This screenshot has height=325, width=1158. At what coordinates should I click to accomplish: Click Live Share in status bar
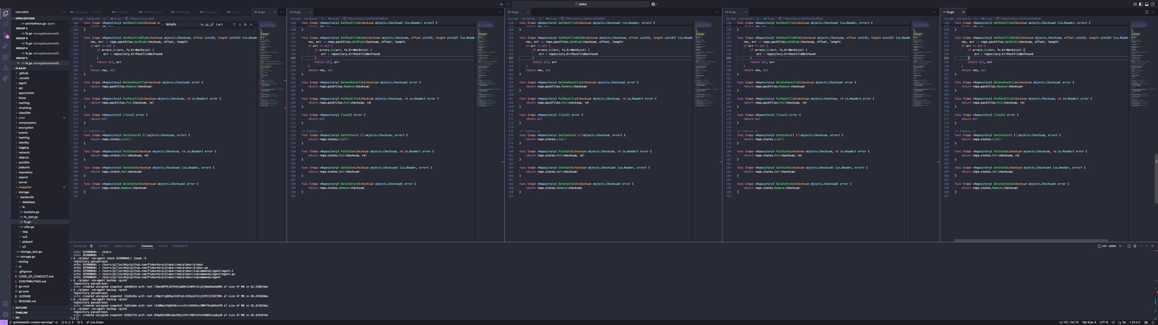pyautogui.click(x=95, y=323)
